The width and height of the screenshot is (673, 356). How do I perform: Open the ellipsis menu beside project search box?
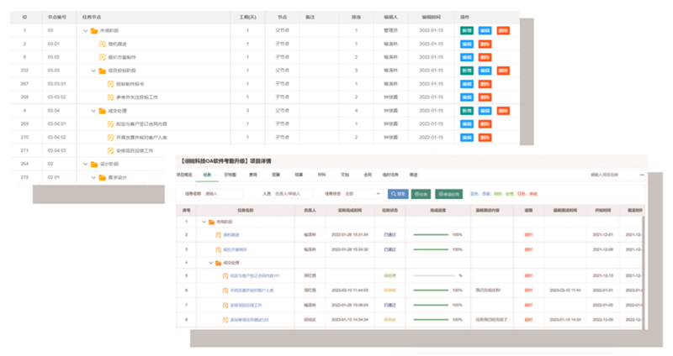(642, 175)
